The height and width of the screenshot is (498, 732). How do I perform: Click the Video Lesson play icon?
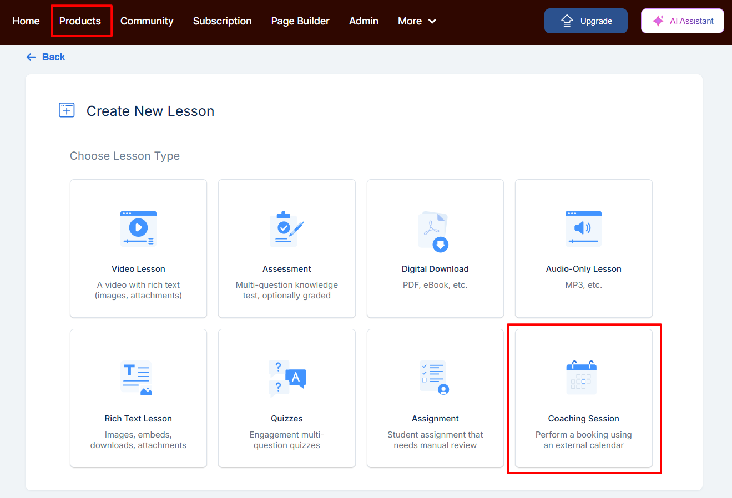(138, 228)
